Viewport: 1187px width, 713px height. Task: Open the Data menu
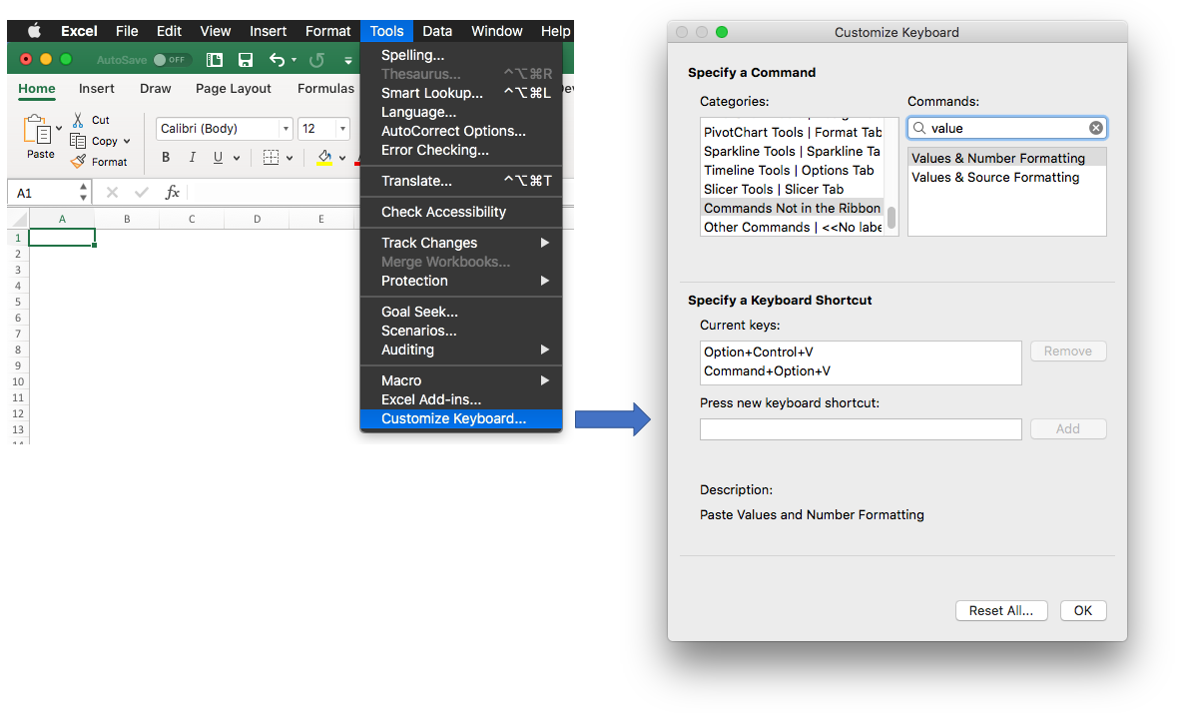point(437,31)
